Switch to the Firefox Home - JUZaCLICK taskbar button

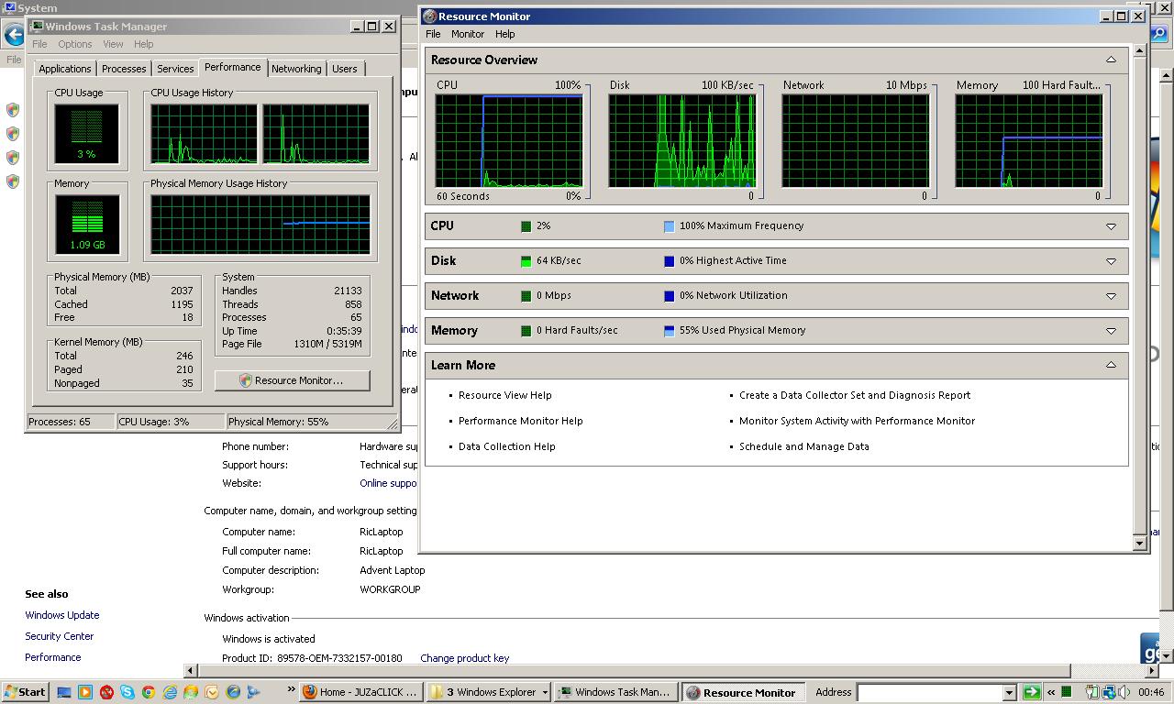(362, 692)
